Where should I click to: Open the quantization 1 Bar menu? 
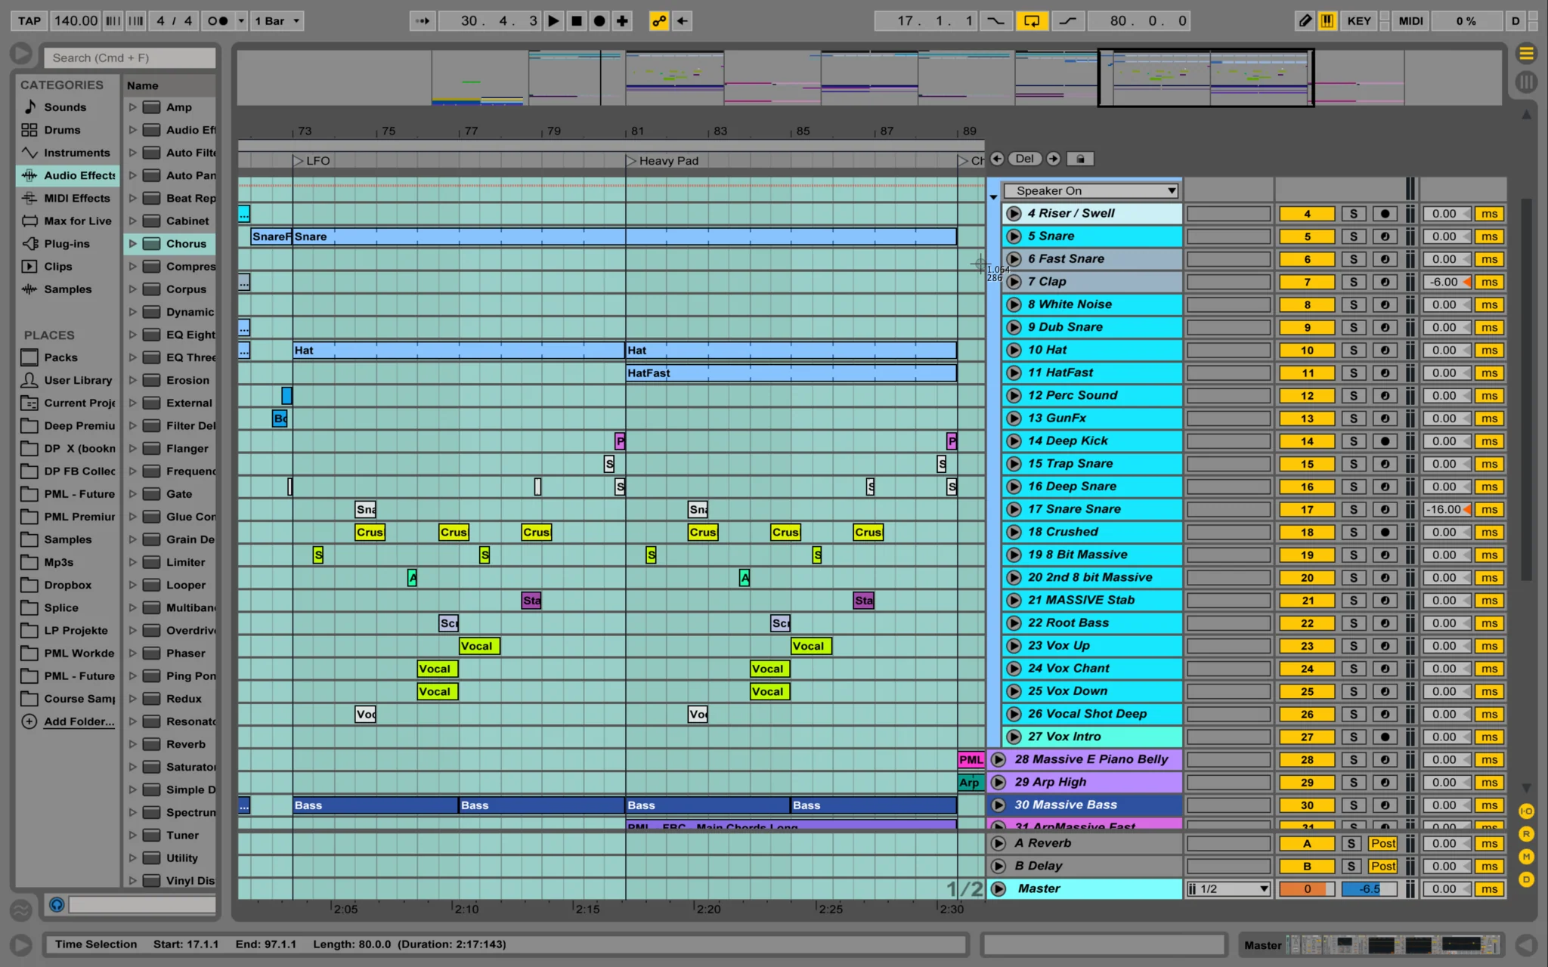pos(277,21)
